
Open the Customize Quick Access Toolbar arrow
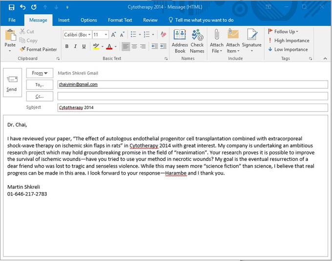[x=67, y=7]
